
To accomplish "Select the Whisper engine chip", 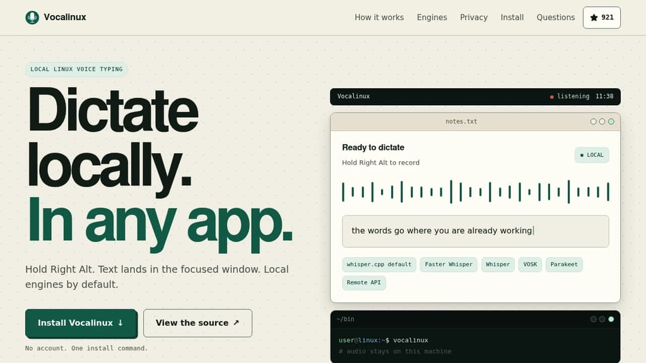I will pyautogui.click(x=498, y=265).
